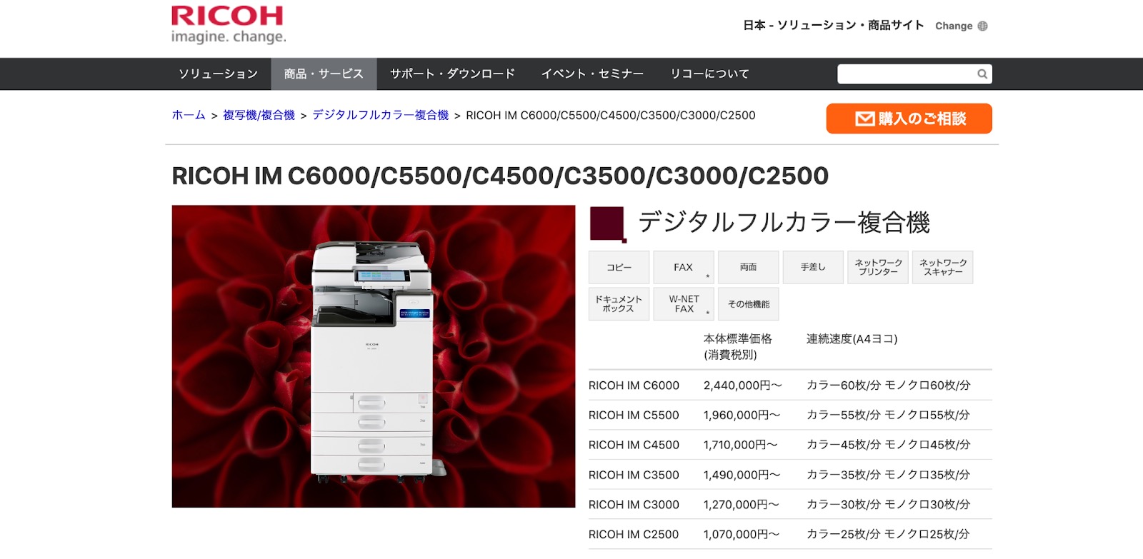The width and height of the screenshot is (1143, 559).
Task: Click the ネットワークプリンター feature button
Action: click(x=878, y=267)
